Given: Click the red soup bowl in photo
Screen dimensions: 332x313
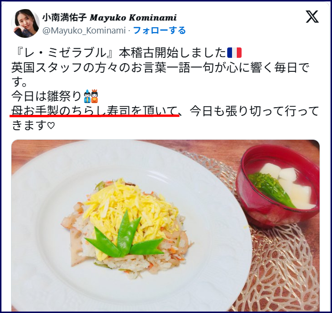Looking at the screenshot, I should coord(277,187).
